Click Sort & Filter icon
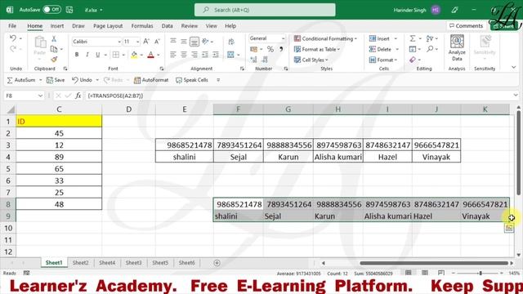The height and width of the screenshot is (294, 523). click(430, 38)
